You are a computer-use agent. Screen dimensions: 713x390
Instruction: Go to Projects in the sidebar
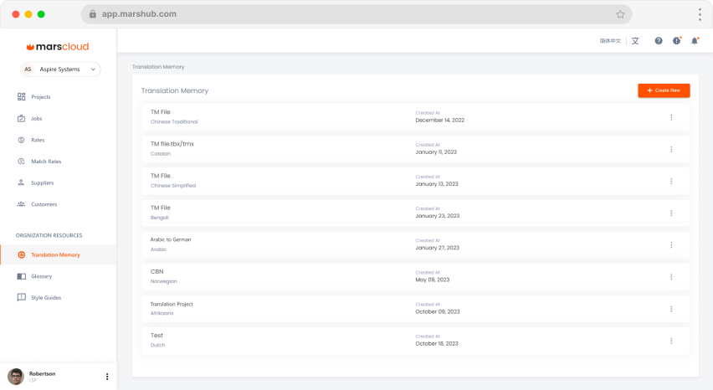tap(40, 97)
